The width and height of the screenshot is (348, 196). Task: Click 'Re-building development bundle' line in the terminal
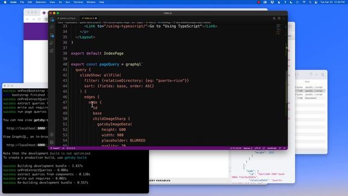point(46,183)
